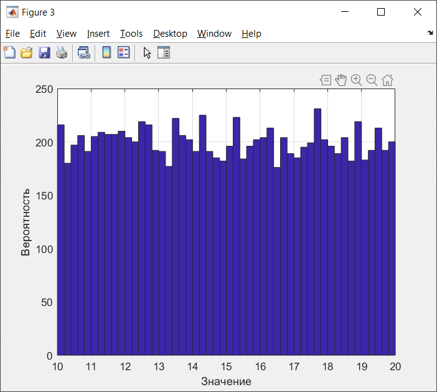437x392 pixels.
Task: Click the y-axis tick label 250
Action: pyautogui.click(x=44, y=89)
